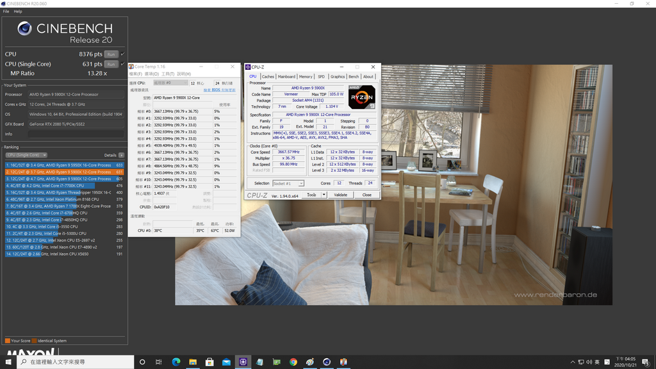
Task: Open Cortana circle icon on taskbar
Action: [142, 362]
